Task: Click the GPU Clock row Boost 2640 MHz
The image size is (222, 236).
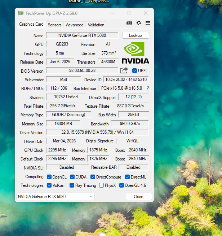Action: coord(138,150)
